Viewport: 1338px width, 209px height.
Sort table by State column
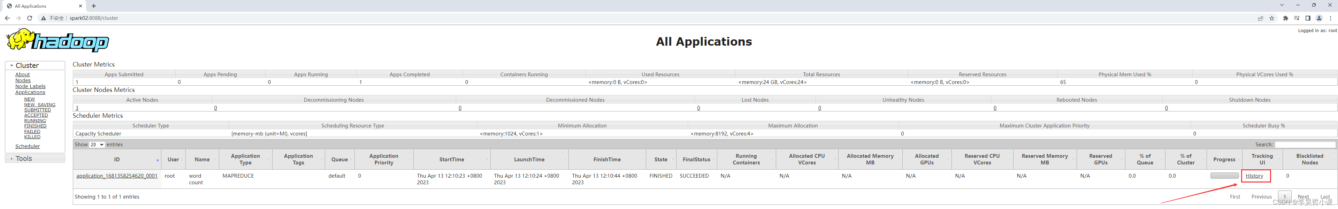pos(661,159)
